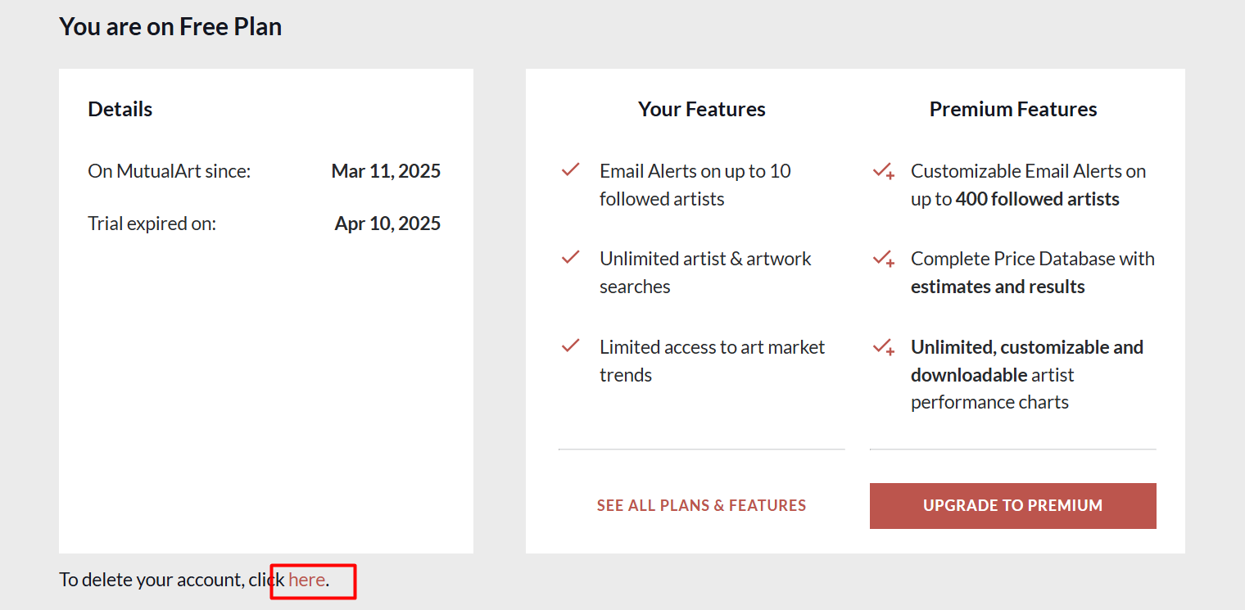Click the Details card heading
Viewport: 1245px width, 610px height.
click(120, 110)
